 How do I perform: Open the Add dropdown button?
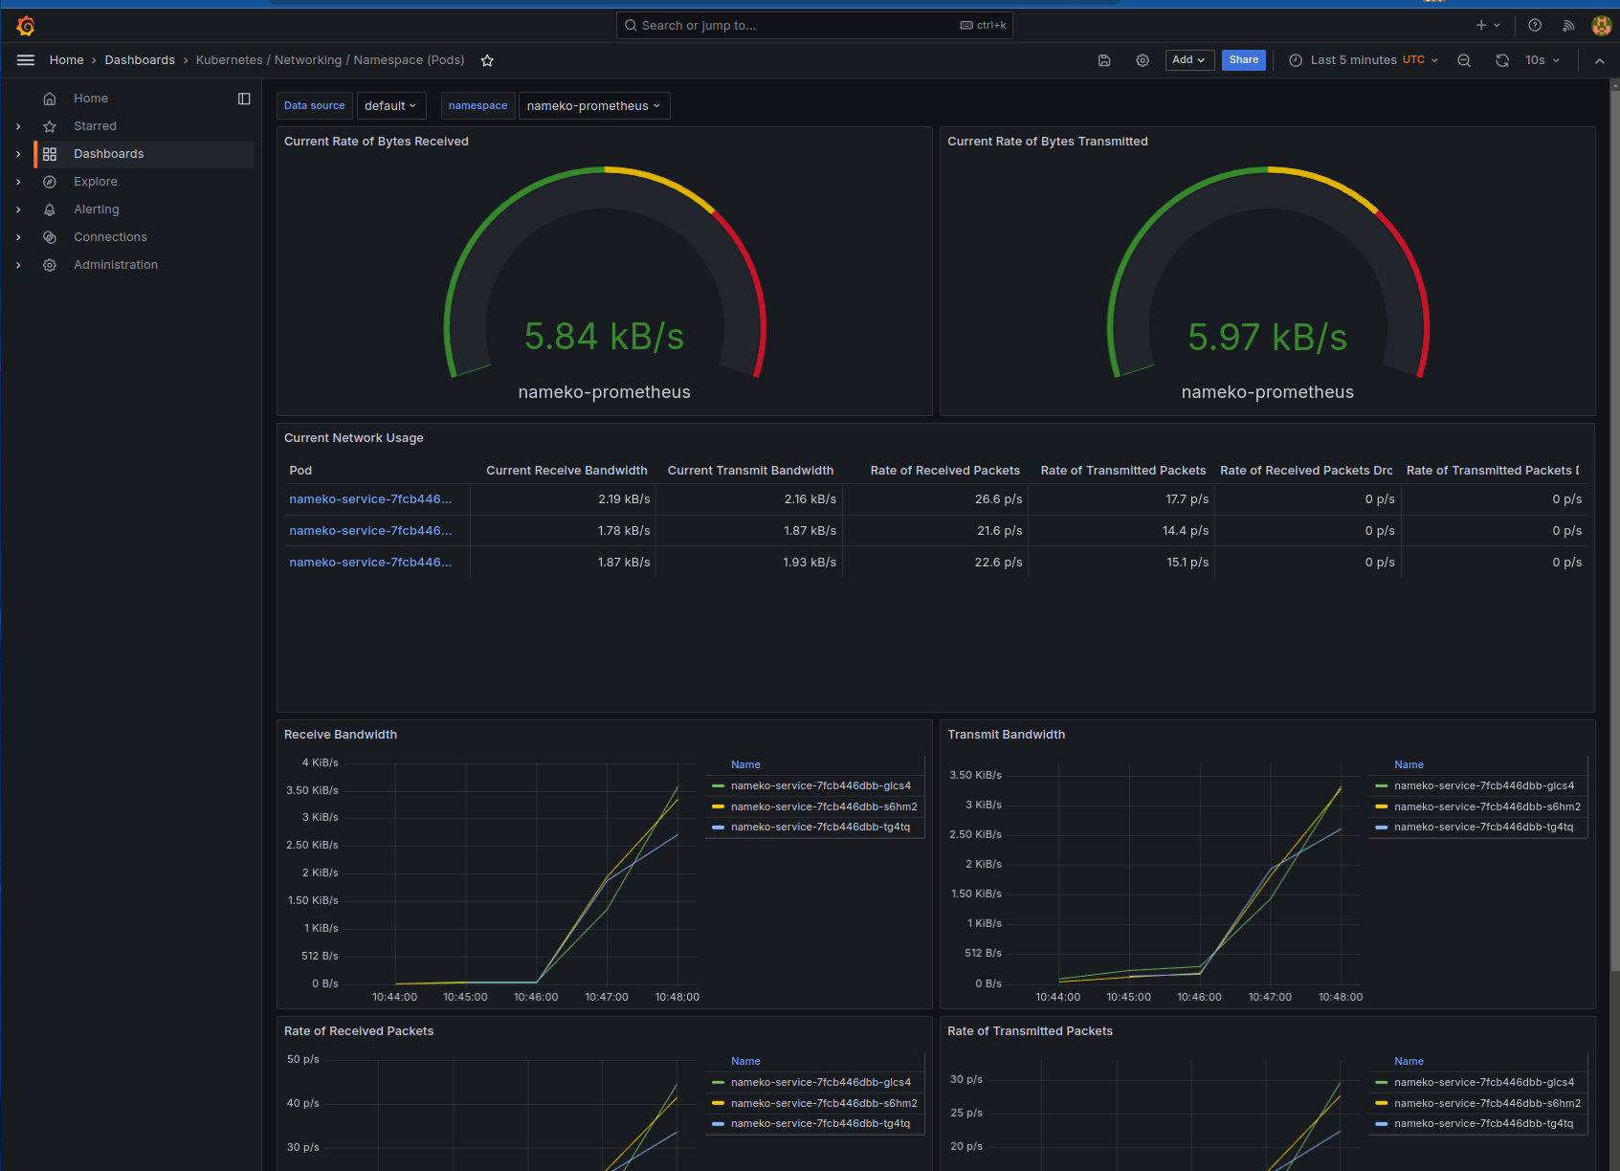(1189, 60)
